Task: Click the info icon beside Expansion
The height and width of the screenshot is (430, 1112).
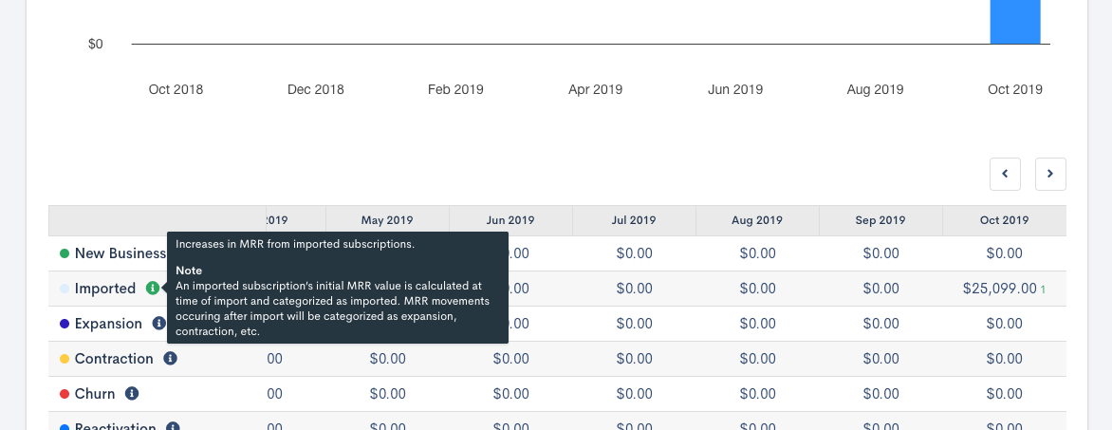Action: 159,324
